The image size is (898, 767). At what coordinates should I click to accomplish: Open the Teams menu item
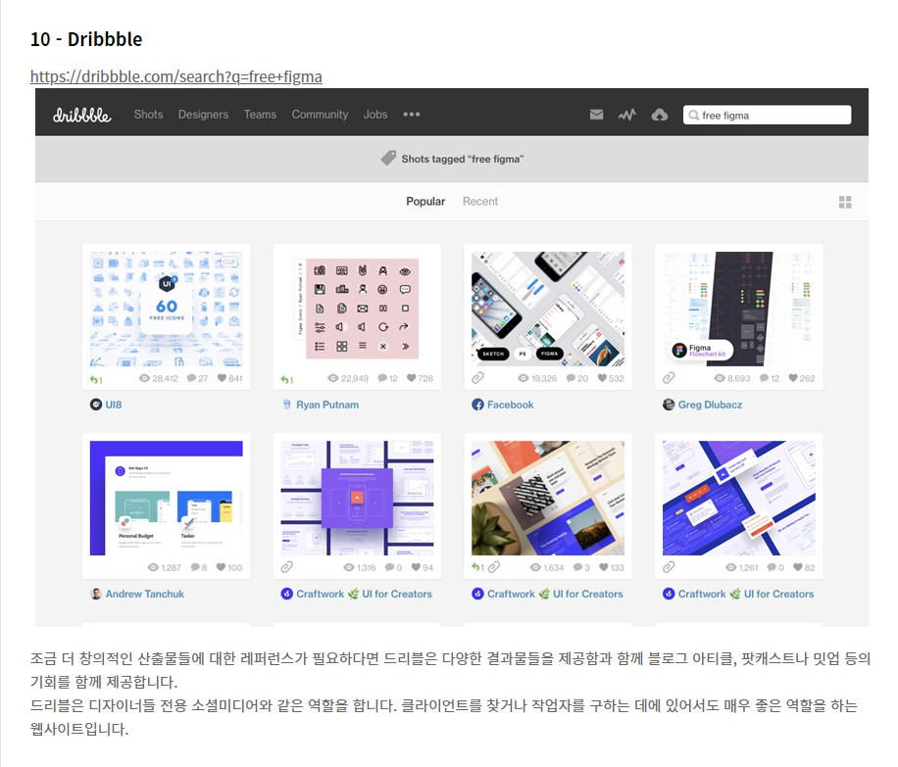260,115
